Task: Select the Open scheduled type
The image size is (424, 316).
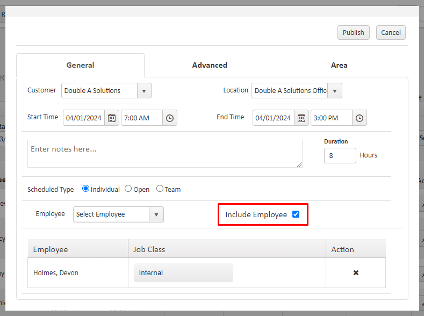Action: click(128, 189)
